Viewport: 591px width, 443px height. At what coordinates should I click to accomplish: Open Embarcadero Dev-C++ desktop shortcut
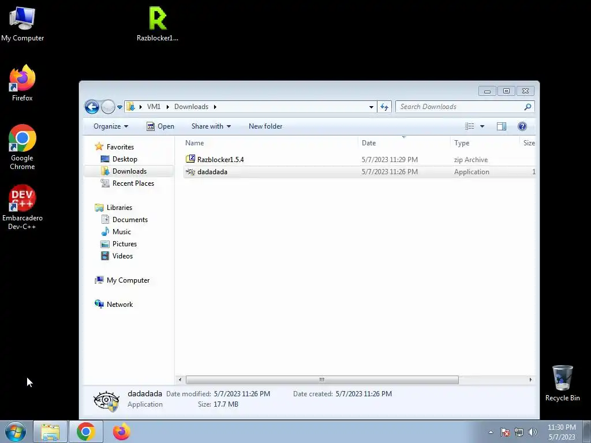click(x=23, y=207)
